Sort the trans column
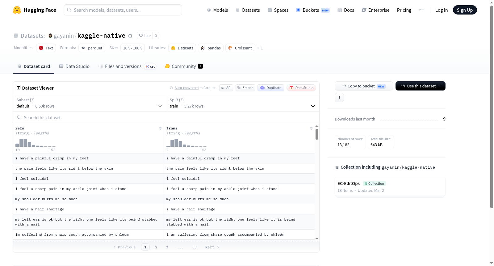The height and width of the screenshot is (266, 494). coord(311,128)
